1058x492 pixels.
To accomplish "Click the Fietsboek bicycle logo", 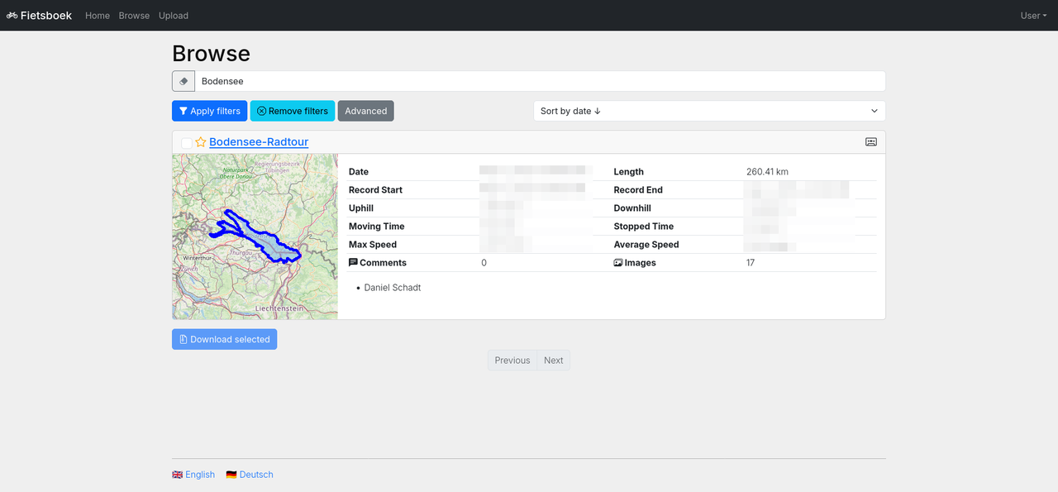I will click(12, 16).
